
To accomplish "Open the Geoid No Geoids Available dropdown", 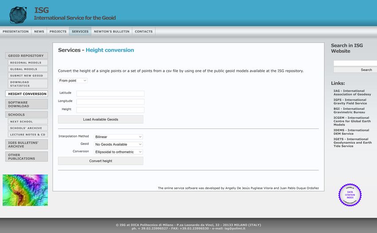I will click(118, 144).
